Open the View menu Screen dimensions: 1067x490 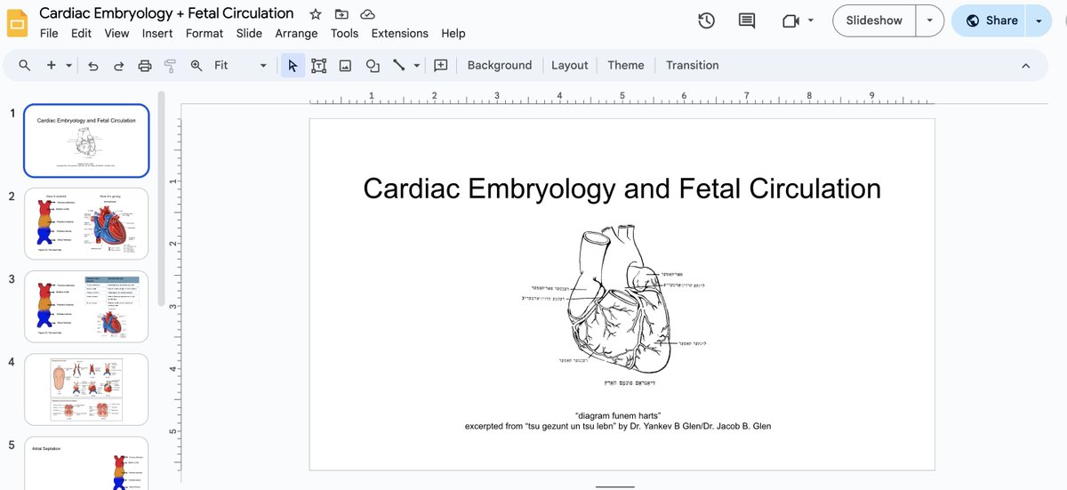116,33
